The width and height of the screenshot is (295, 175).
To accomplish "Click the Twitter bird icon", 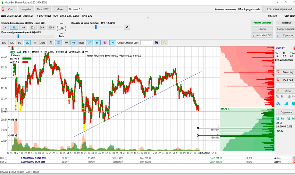I will click(x=293, y=103).
